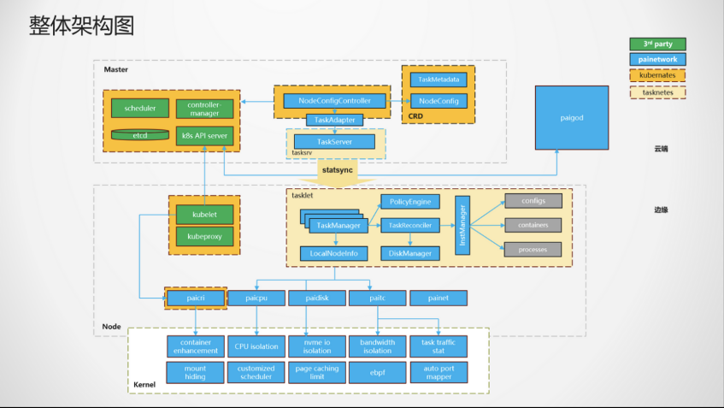
Task: Select the nvme io isolation box
Action: pyautogui.click(x=317, y=346)
